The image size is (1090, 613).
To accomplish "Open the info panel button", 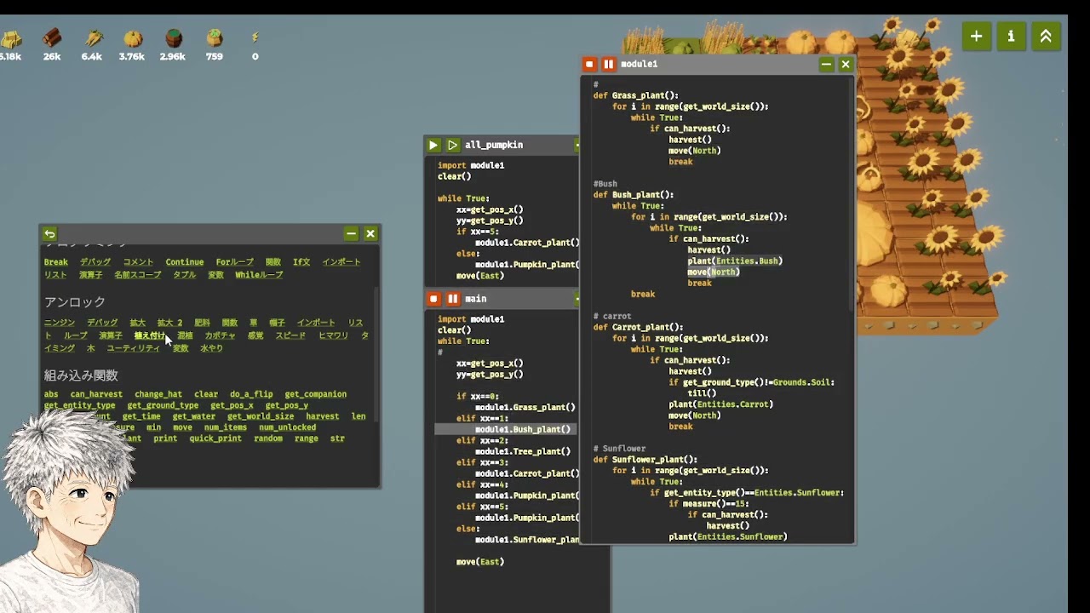I will pos(1012,36).
